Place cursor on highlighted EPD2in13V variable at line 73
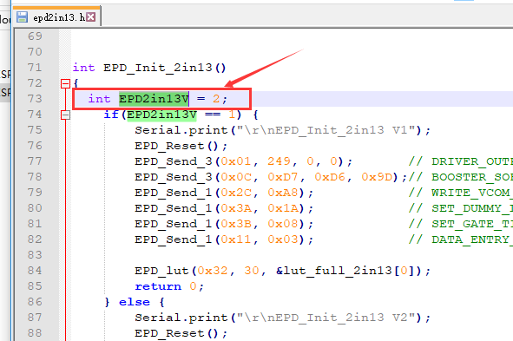The height and width of the screenshot is (341, 513). 154,99
